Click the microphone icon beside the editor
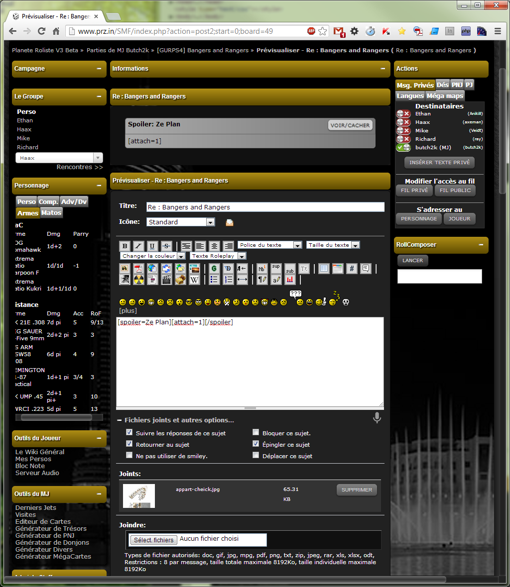 377,418
